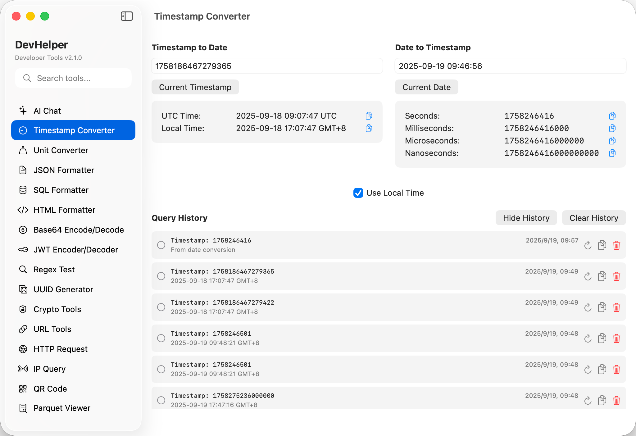Delete the 1758275236000000 history entry
This screenshot has height=436, width=636.
[x=616, y=401]
